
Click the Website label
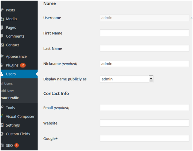(x=50, y=123)
